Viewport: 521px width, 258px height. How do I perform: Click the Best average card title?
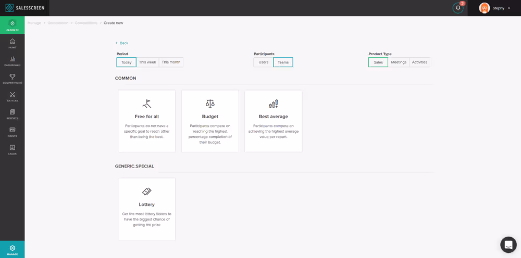[274, 117]
